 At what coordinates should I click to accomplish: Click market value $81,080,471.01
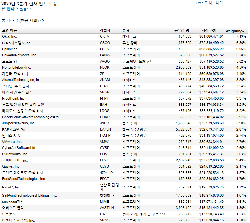(211, 36)
